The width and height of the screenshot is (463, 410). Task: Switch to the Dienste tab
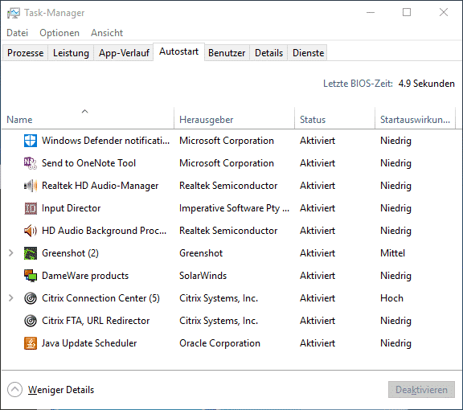click(x=308, y=53)
